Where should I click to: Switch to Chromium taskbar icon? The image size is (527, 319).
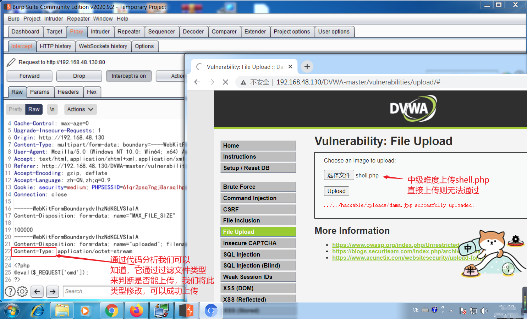pyautogui.click(x=211, y=311)
